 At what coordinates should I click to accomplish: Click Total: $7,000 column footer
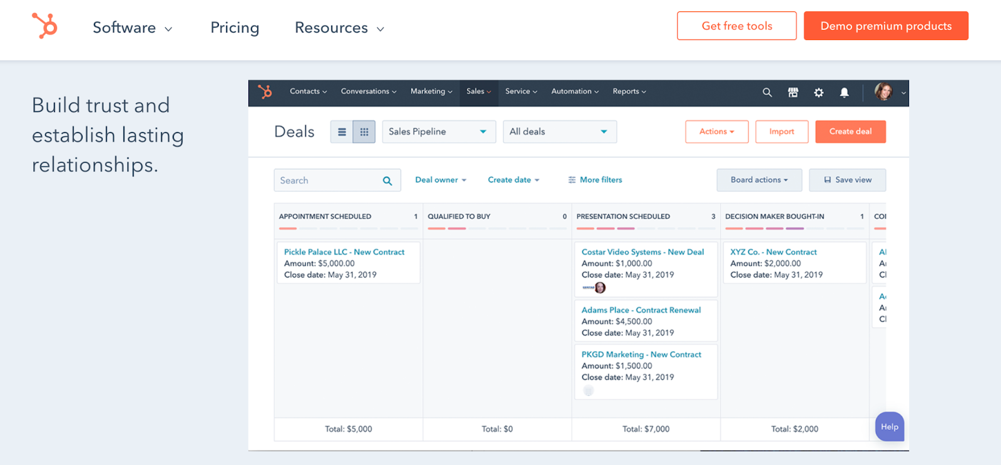(646, 429)
